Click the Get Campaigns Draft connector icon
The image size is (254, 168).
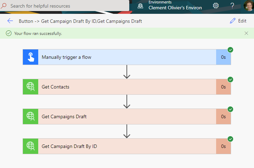[x=31, y=116]
